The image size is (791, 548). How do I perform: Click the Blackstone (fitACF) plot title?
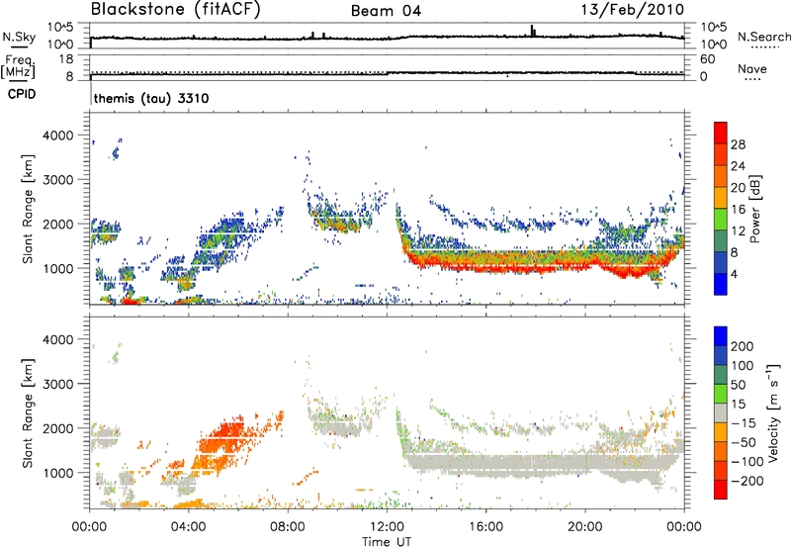(x=176, y=10)
